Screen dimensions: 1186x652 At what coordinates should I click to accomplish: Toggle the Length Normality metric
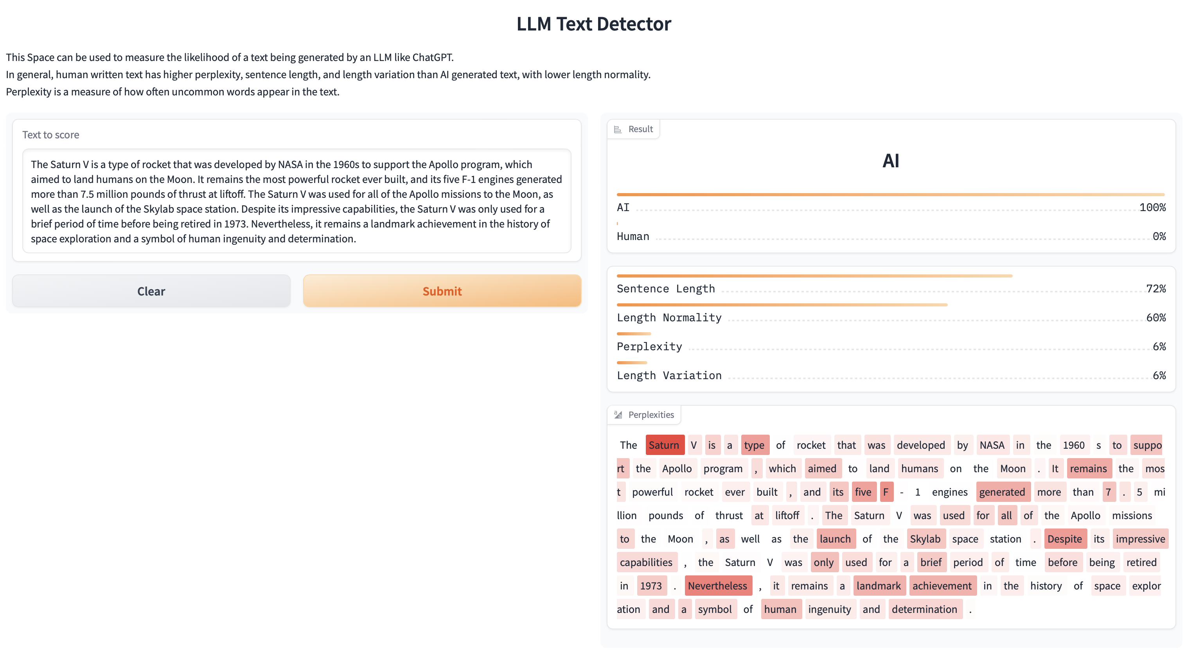pyautogui.click(x=669, y=316)
